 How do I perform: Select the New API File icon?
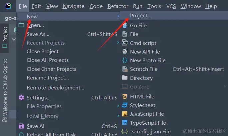(x=125, y=52)
